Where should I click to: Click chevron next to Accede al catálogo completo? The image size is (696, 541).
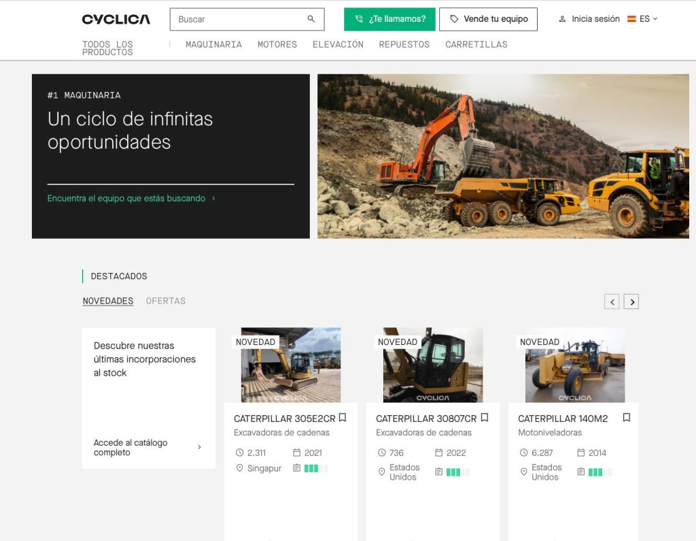tap(199, 447)
